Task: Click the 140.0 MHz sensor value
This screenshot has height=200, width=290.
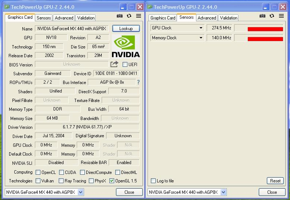Action: (220, 38)
